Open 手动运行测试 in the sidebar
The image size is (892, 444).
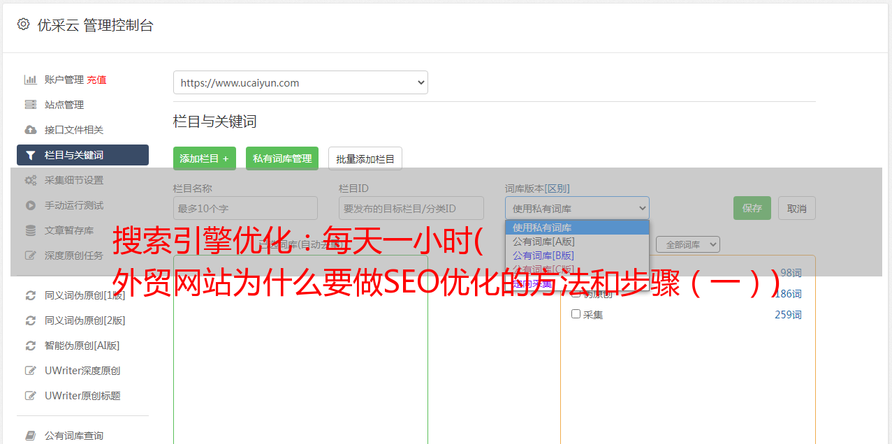pos(74,205)
